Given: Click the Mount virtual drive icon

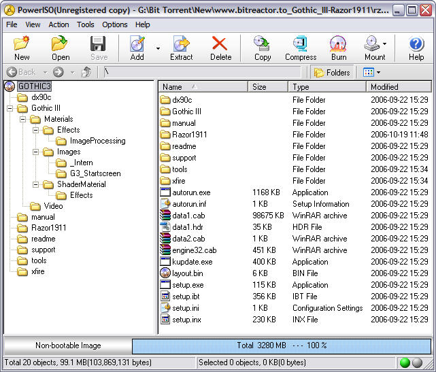Looking at the screenshot, I should point(372,44).
